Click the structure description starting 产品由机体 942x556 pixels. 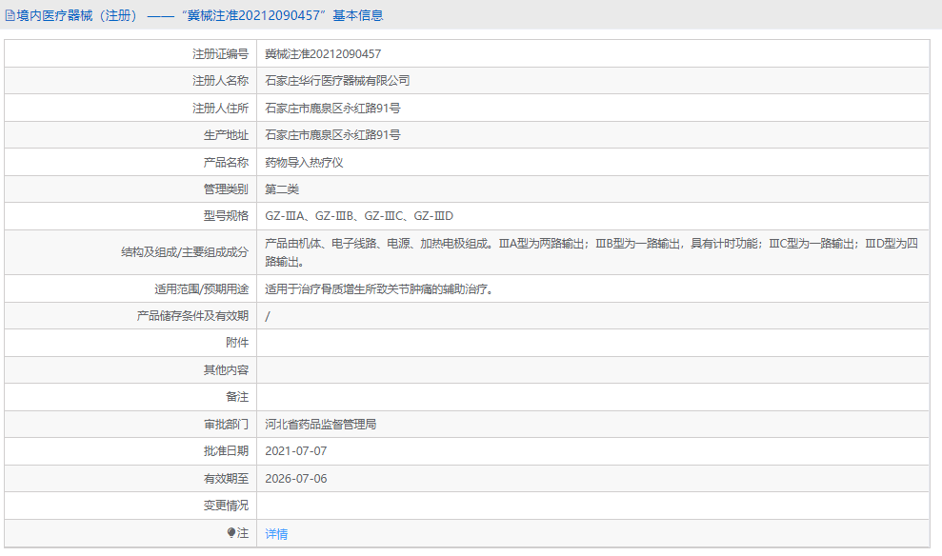pyautogui.click(x=591, y=252)
